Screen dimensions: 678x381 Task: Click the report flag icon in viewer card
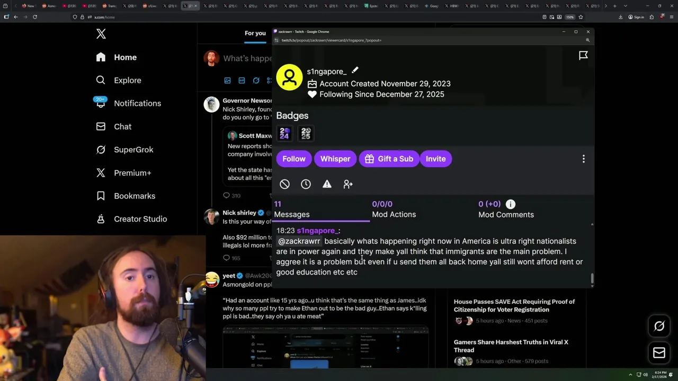583,56
